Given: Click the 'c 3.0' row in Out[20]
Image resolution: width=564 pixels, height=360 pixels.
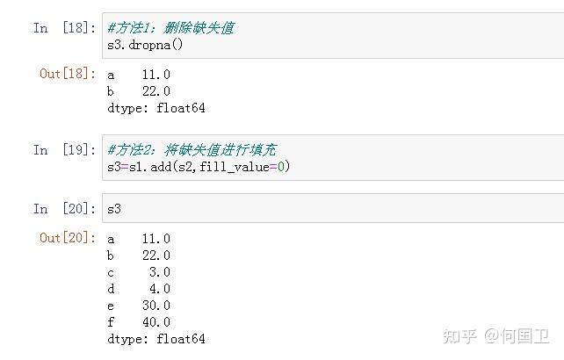Looking at the screenshot, I should (x=138, y=272).
